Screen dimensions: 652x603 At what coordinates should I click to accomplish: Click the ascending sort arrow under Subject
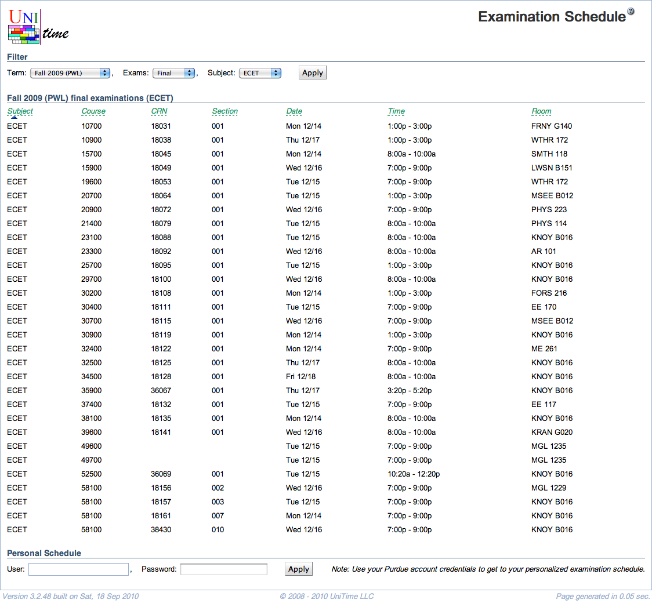pos(14,117)
